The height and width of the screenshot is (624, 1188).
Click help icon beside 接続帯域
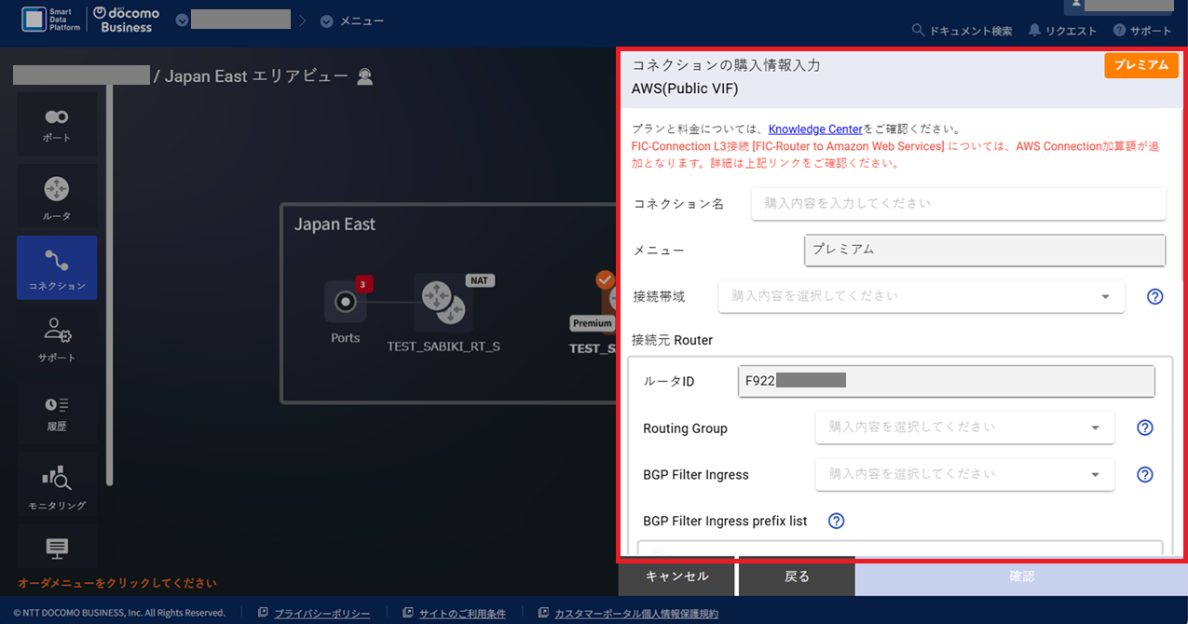click(x=1154, y=296)
